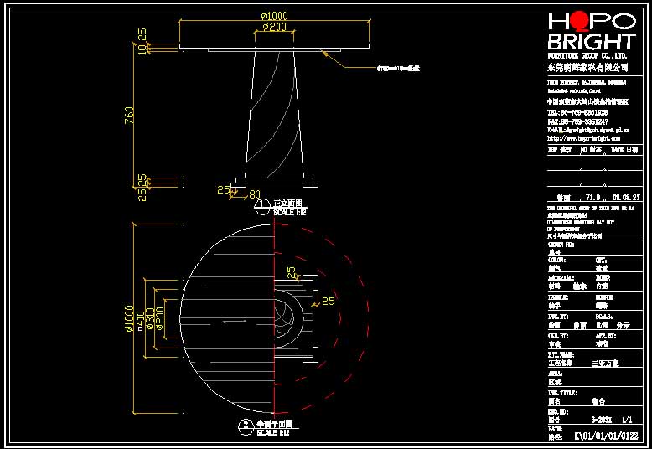This screenshot has height=449, width=652.
Task: Click the BRIGHT logo text
Action: point(592,42)
